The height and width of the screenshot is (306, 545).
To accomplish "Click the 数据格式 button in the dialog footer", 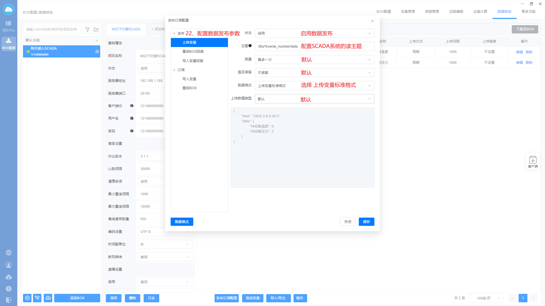I will 182,222.
